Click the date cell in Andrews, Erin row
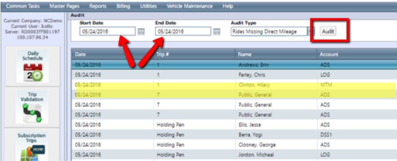 88,65
